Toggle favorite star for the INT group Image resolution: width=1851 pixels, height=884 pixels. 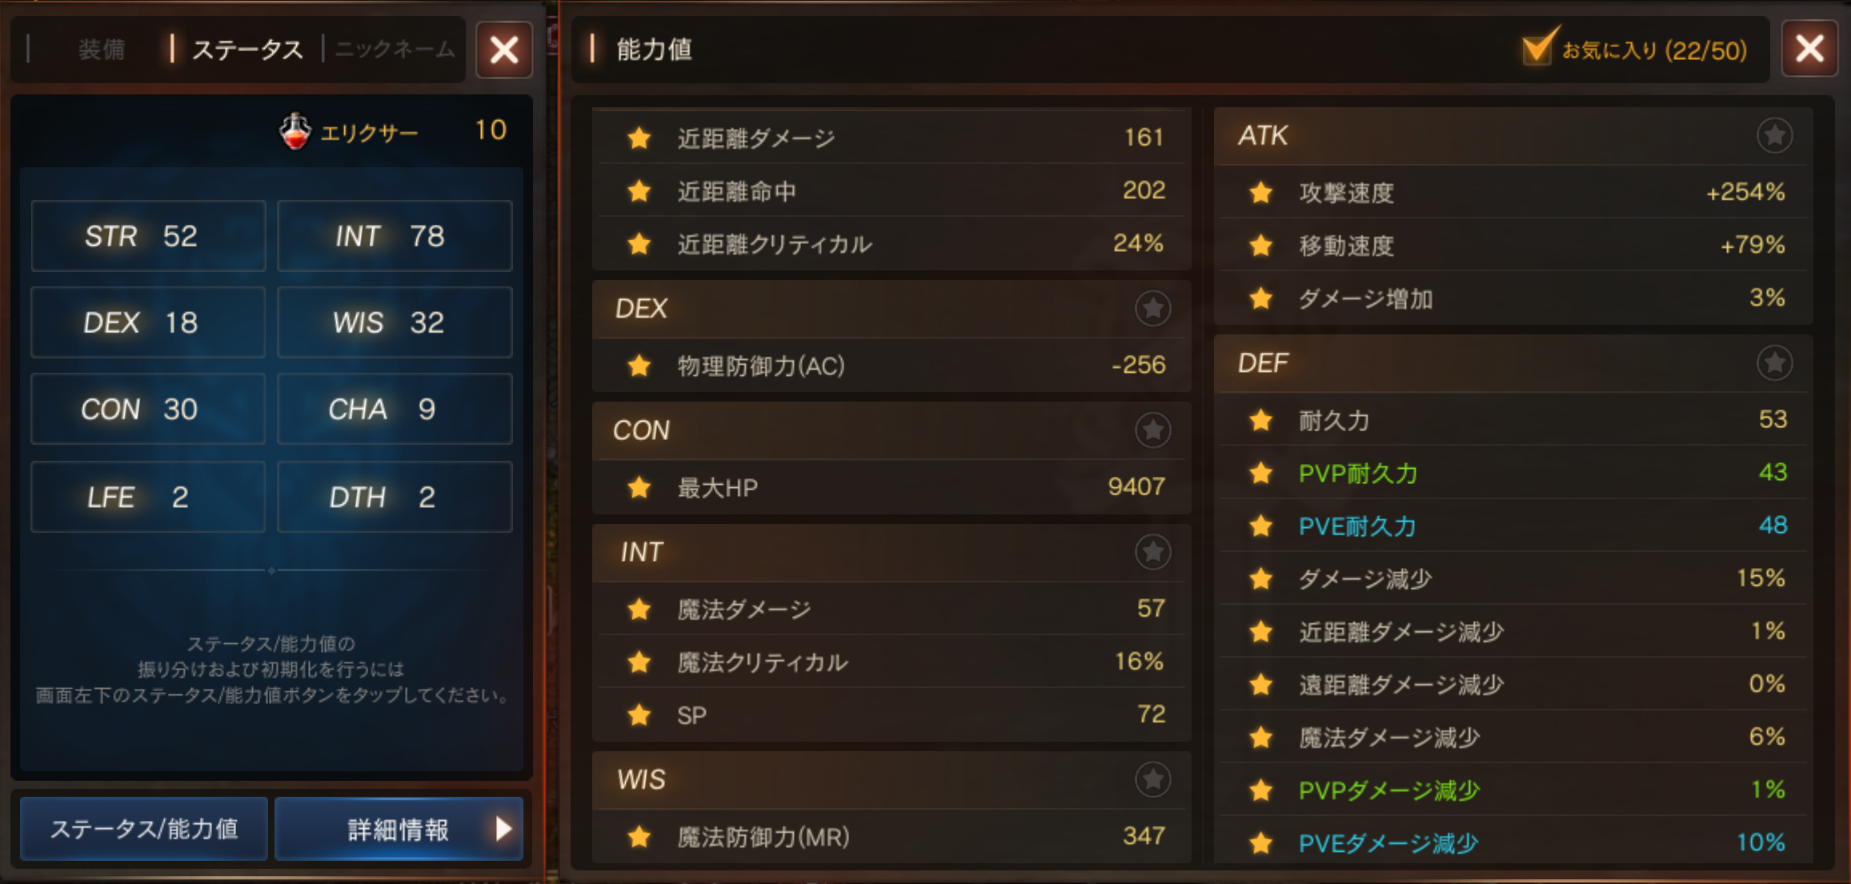click(1152, 552)
